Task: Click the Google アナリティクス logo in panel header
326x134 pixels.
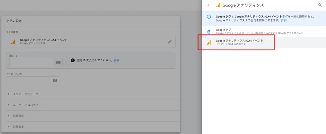Action: click(x=218, y=5)
